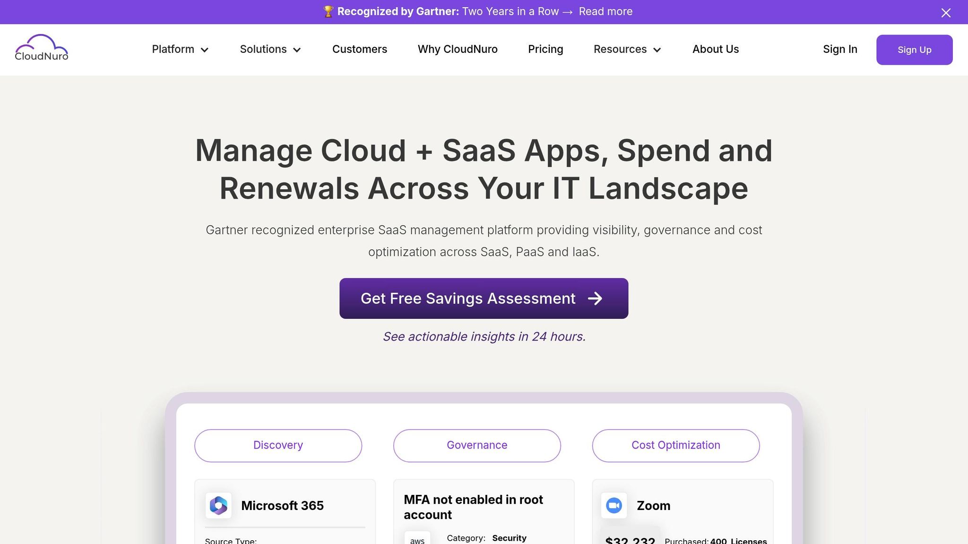Screen dimensions: 968x544
Task: Open the Pricing page
Action: [545, 50]
